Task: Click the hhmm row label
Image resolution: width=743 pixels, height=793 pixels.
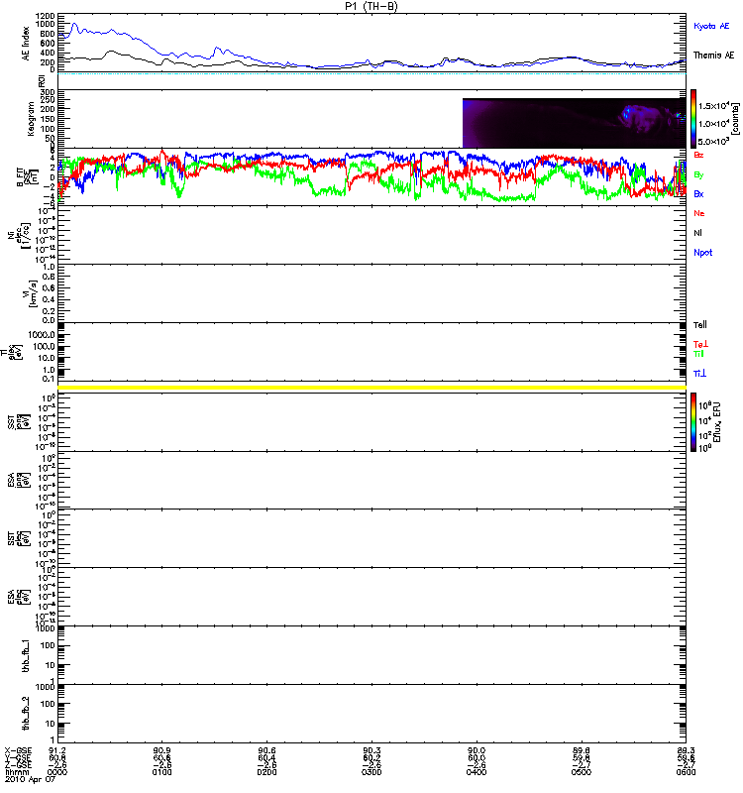Action: pos(17,772)
